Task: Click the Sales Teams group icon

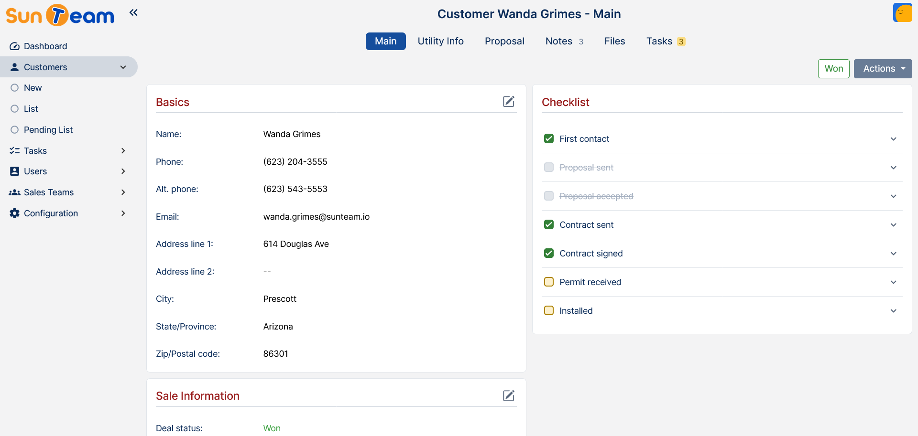Action: (x=14, y=192)
